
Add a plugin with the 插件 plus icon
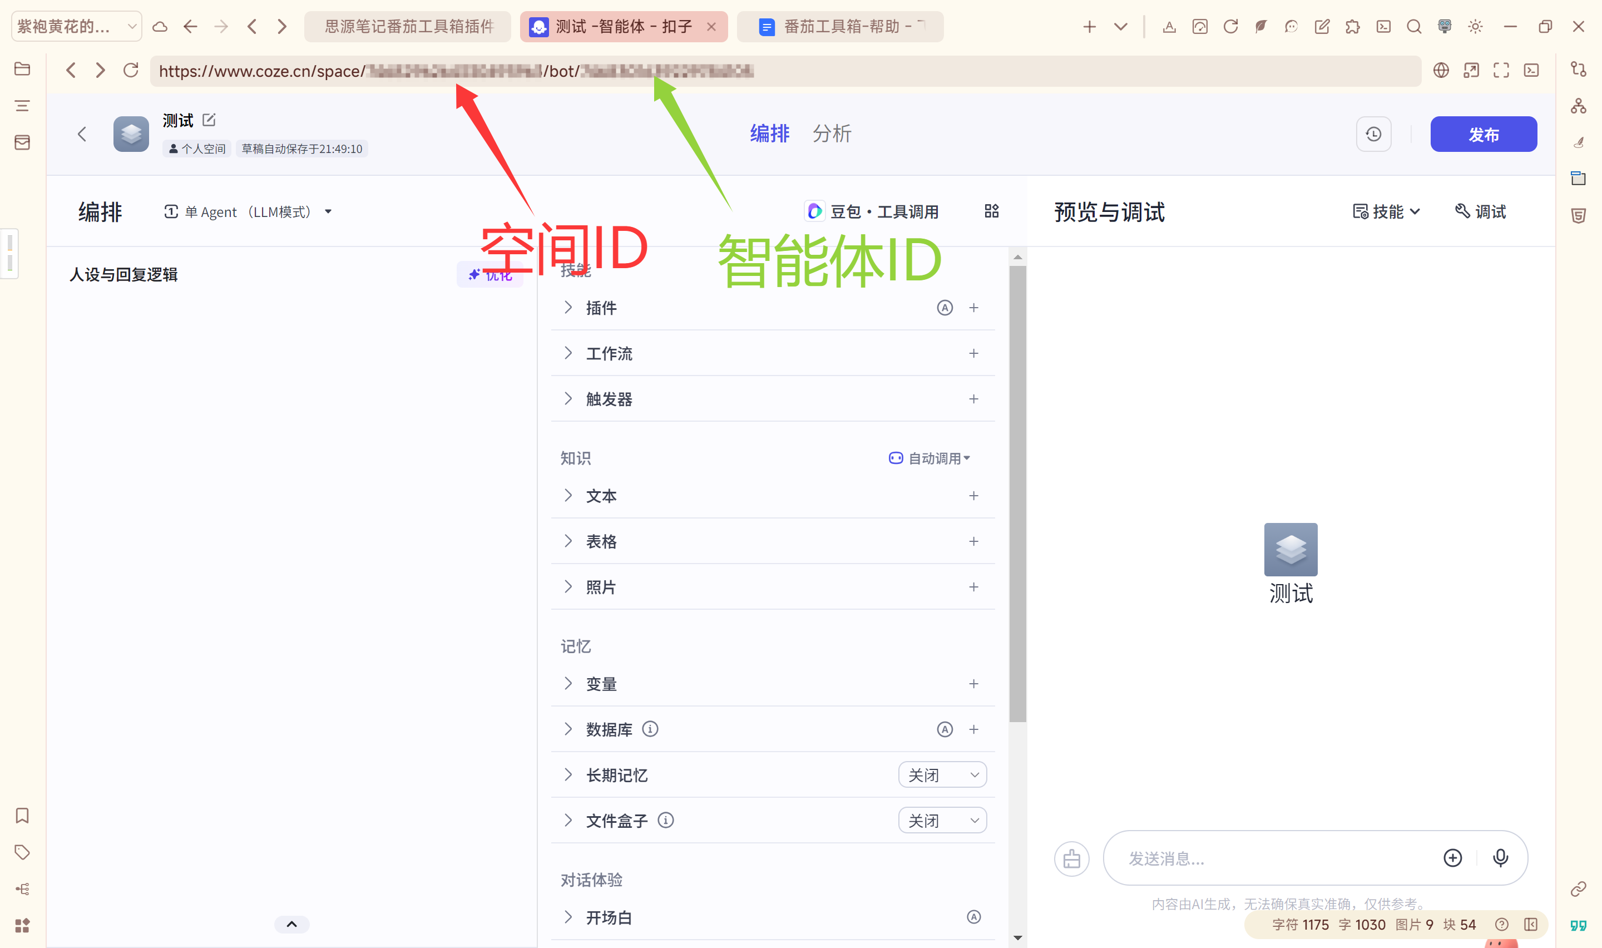[973, 308]
